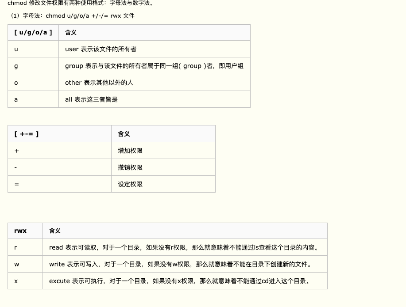Click the cell '设定权限'

pyautogui.click(x=163, y=184)
